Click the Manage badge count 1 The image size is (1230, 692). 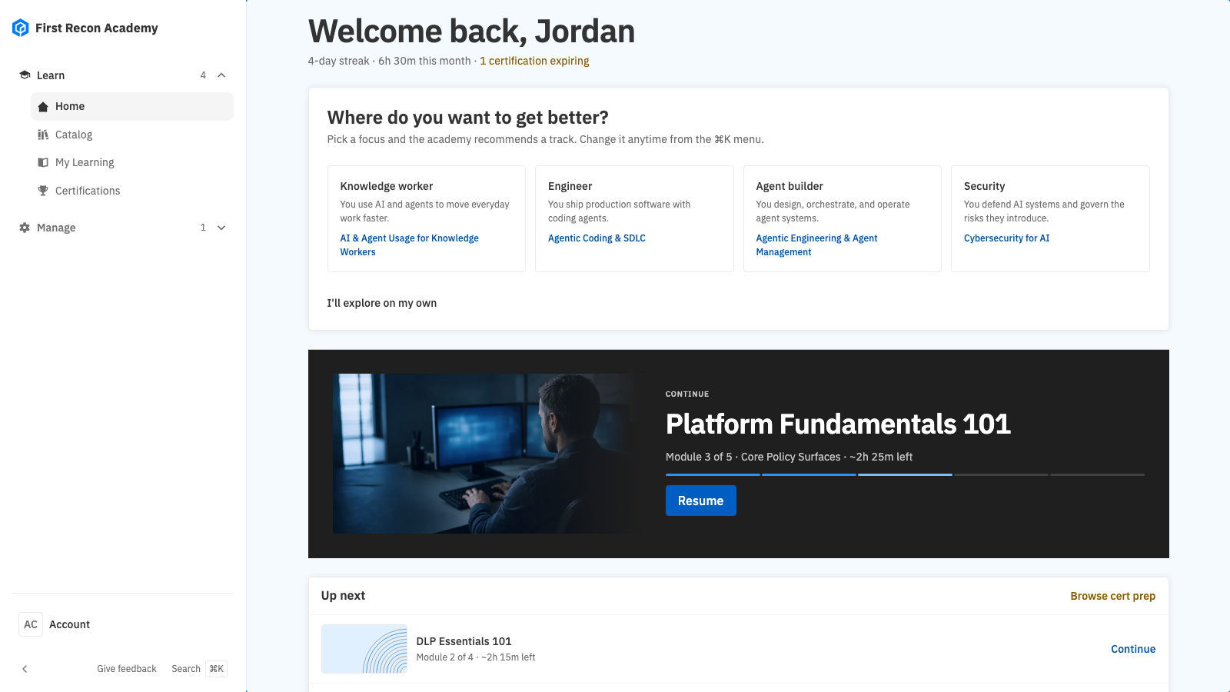pos(203,228)
